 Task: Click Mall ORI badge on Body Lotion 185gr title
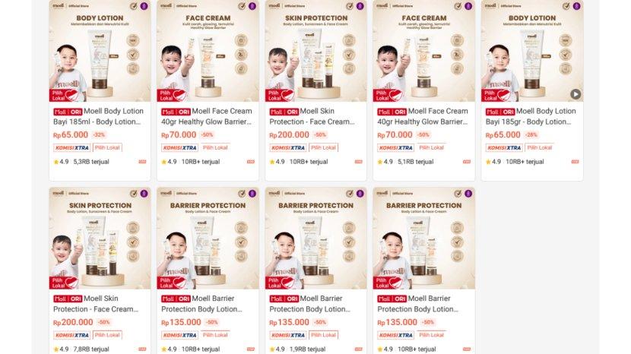[x=500, y=112]
